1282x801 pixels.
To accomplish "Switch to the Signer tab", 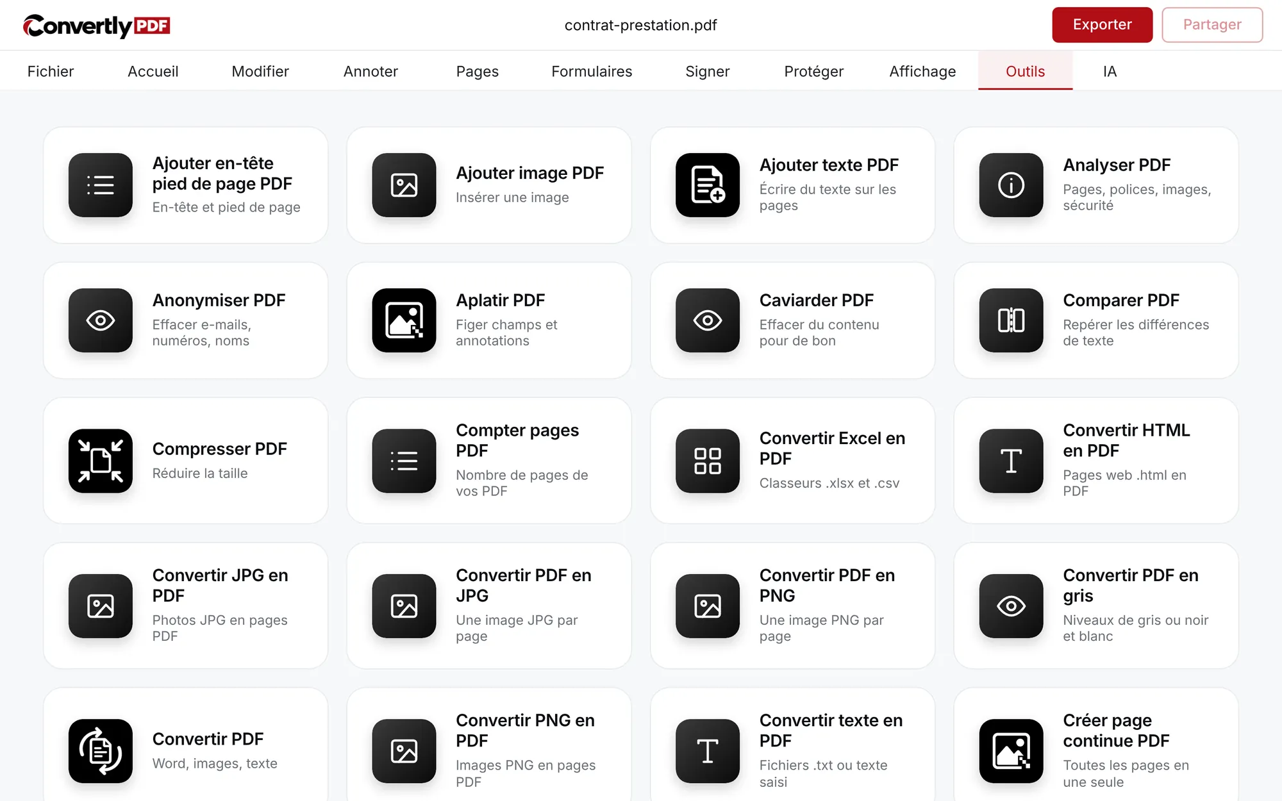I will [x=708, y=71].
